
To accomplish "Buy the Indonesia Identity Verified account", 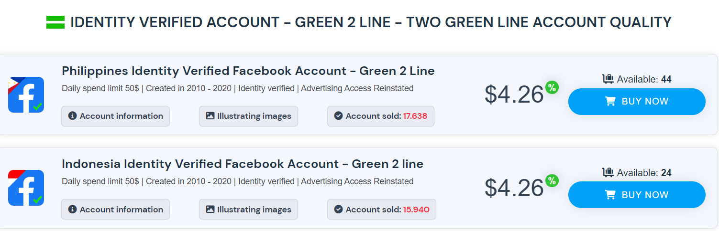I will point(636,195).
